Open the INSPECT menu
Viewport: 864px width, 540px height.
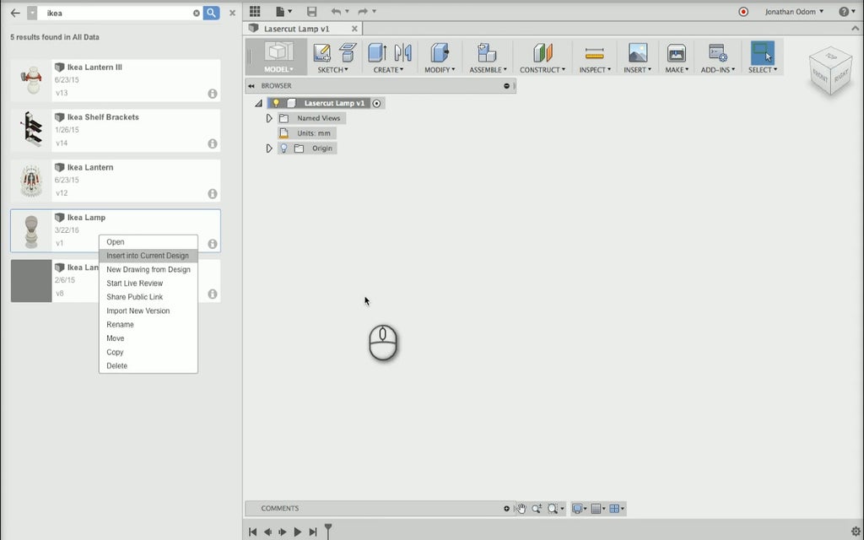tap(595, 70)
